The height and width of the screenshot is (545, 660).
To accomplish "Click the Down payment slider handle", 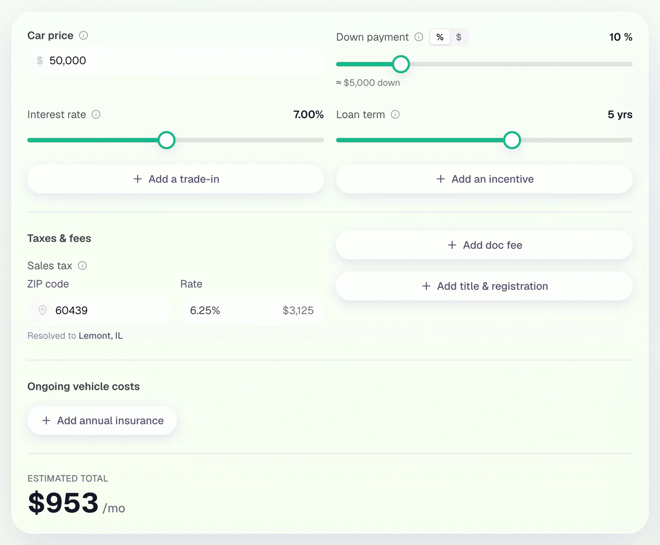I will [x=401, y=64].
